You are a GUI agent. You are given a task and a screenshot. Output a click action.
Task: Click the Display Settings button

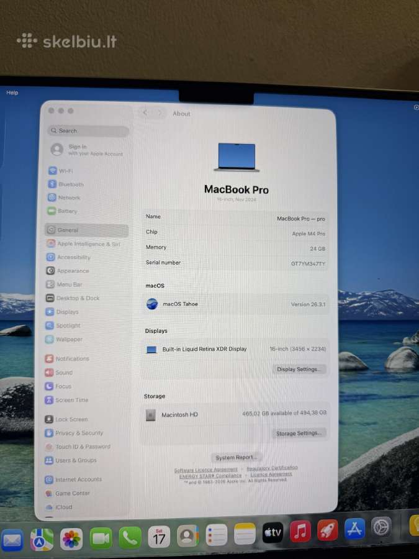pyautogui.click(x=299, y=370)
